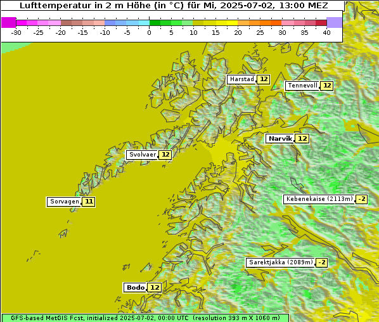Image resolution: width=379 pixels, height=322 pixels.
Task: Click Narvik's temperature value 12
Action: pos(302,139)
